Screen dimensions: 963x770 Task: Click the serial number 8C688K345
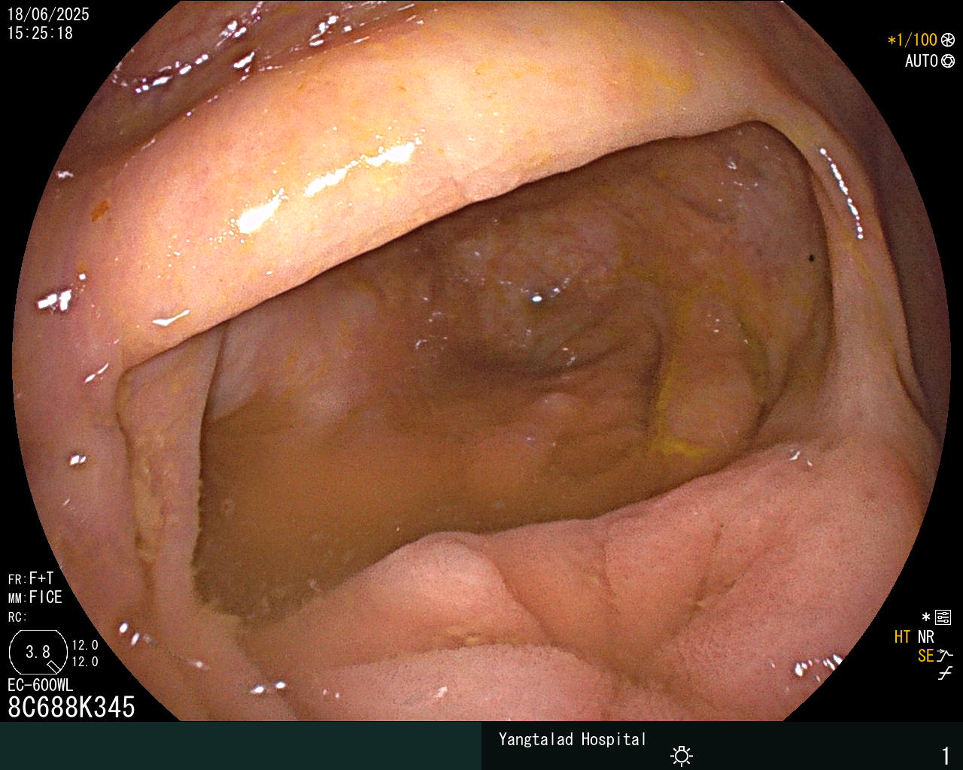click(x=71, y=707)
